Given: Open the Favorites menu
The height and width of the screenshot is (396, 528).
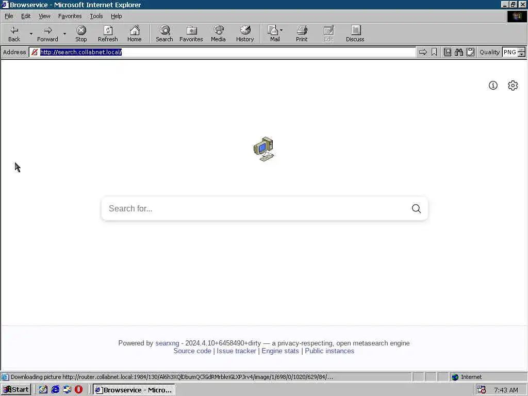Looking at the screenshot, I should click(x=70, y=16).
